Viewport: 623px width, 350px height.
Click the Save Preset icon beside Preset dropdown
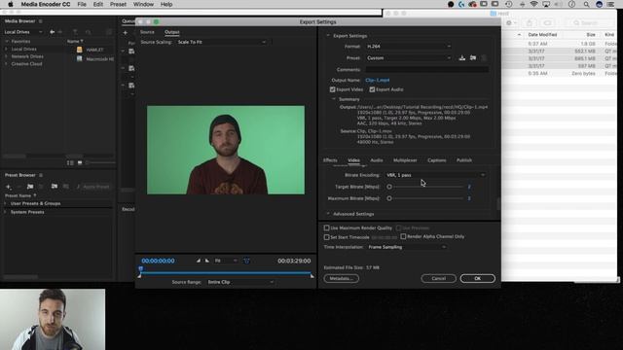(x=461, y=58)
